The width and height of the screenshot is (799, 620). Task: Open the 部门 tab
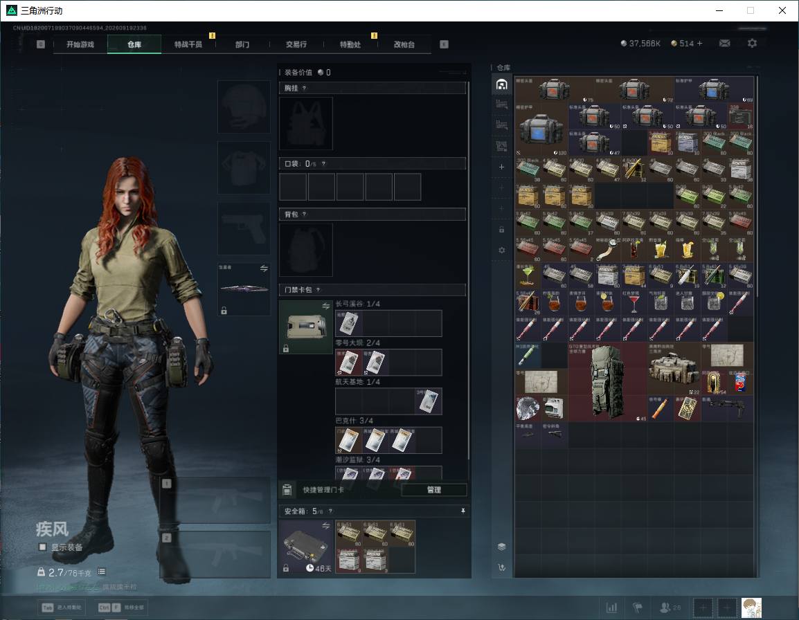[x=242, y=44]
